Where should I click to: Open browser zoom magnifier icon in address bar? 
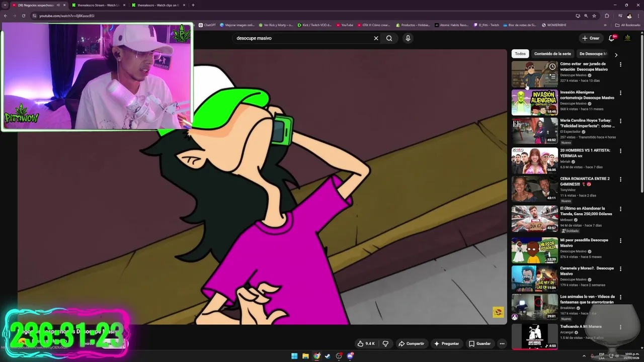coord(586,16)
